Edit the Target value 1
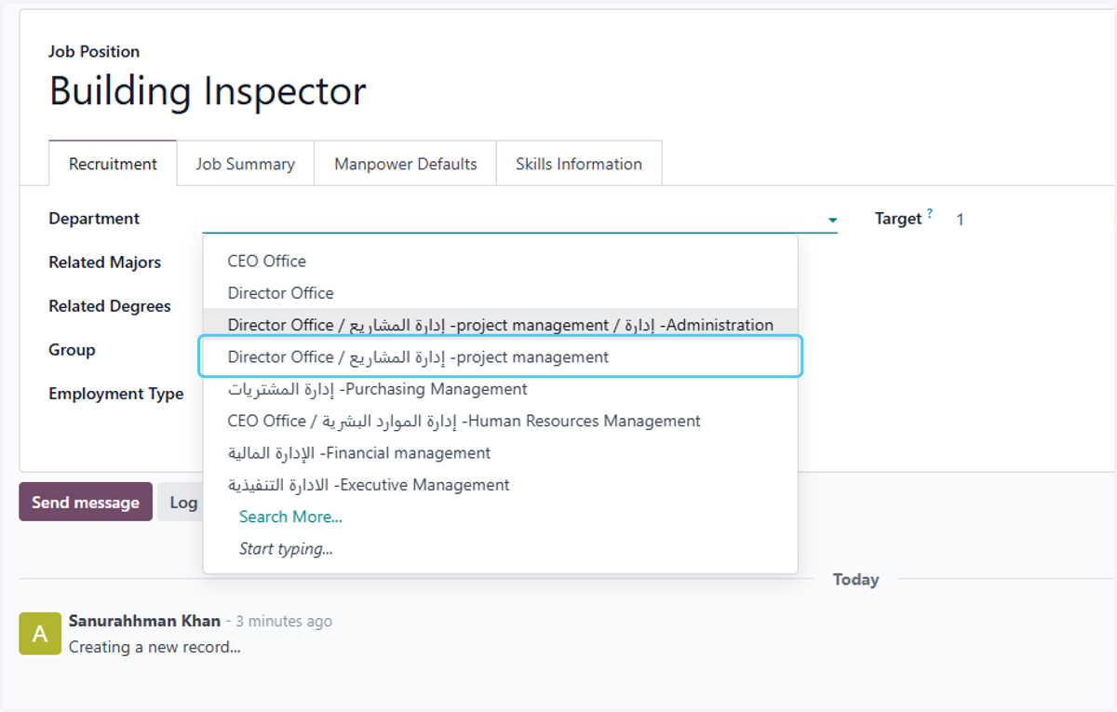 960,220
